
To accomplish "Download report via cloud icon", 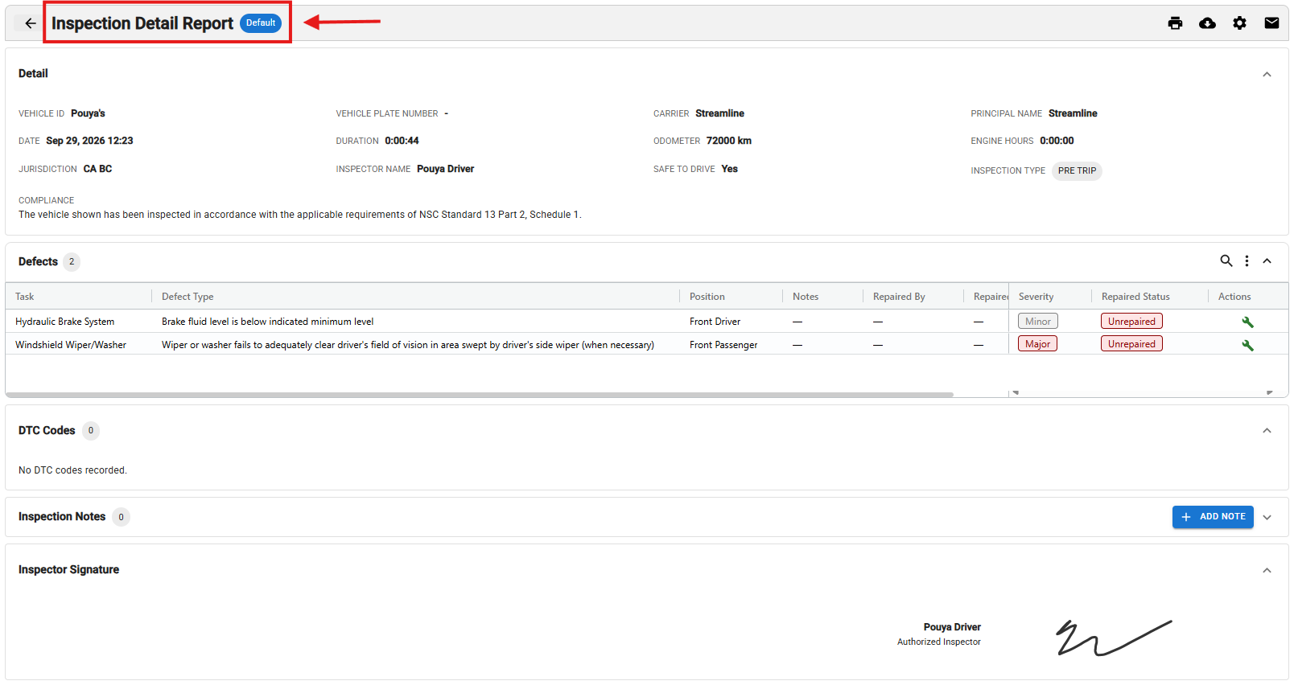I will (1207, 23).
